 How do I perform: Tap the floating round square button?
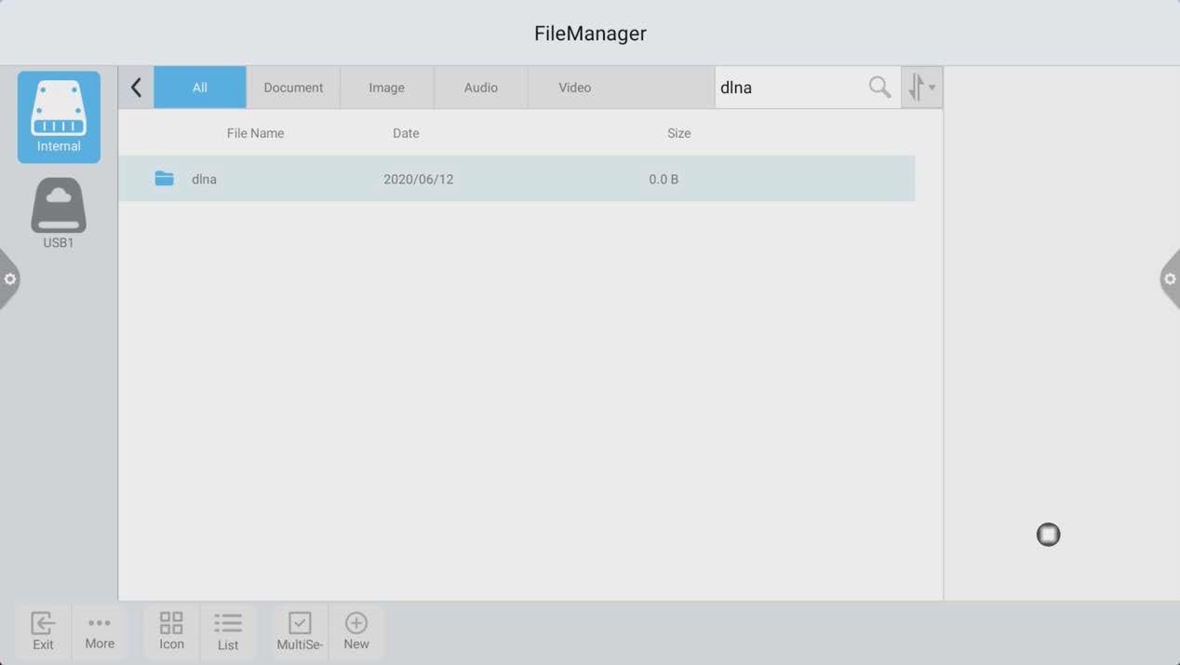point(1048,535)
